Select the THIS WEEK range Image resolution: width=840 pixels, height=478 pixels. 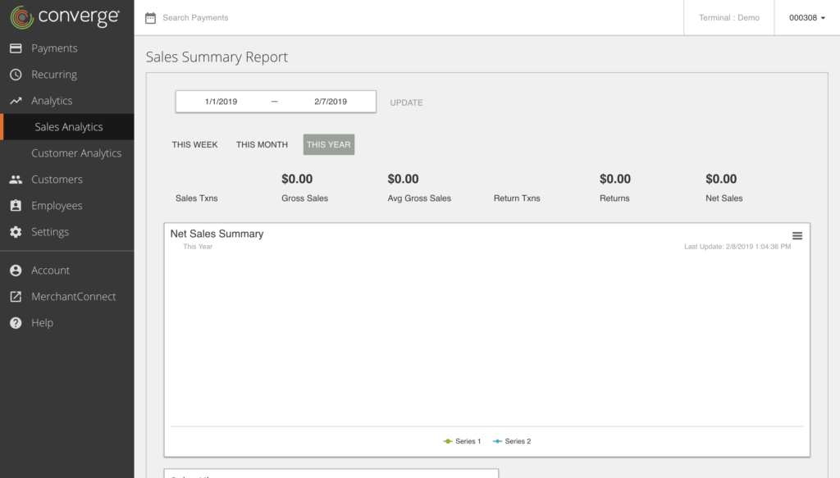tap(194, 144)
